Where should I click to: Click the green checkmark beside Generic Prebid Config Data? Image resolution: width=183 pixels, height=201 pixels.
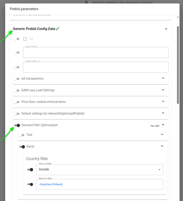click(58, 29)
